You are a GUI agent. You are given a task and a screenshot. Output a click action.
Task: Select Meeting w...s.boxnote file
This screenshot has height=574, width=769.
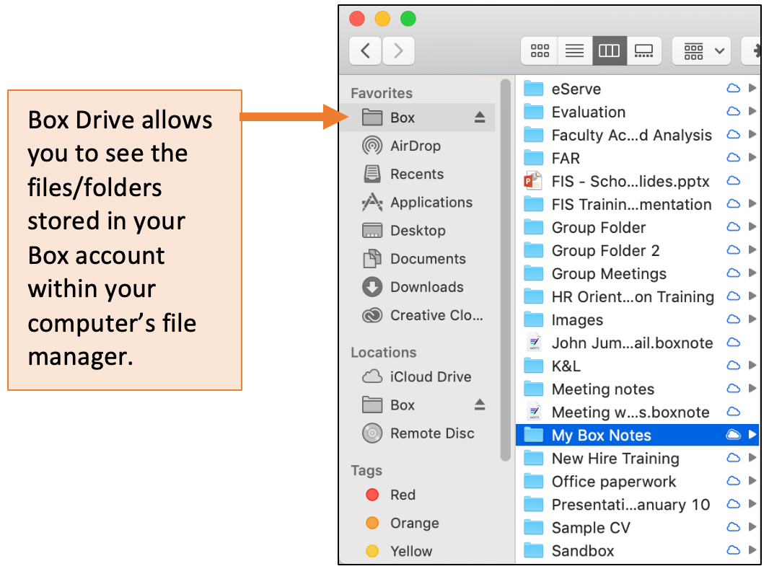[x=637, y=412]
